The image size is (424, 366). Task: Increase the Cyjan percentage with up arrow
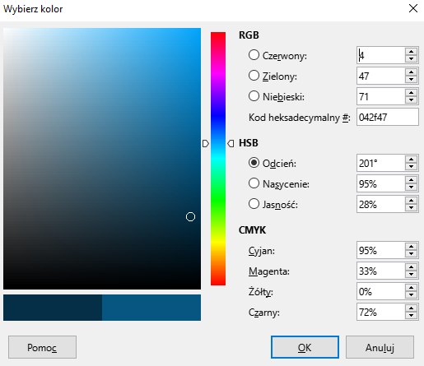pyautogui.click(x=411, y=247)
